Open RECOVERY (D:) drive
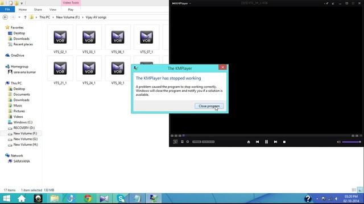364x204 pixels. coord(24,127)
